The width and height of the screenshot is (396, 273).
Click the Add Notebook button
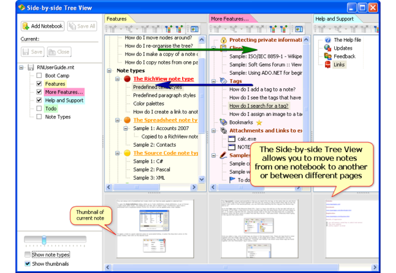click(42, 26)
